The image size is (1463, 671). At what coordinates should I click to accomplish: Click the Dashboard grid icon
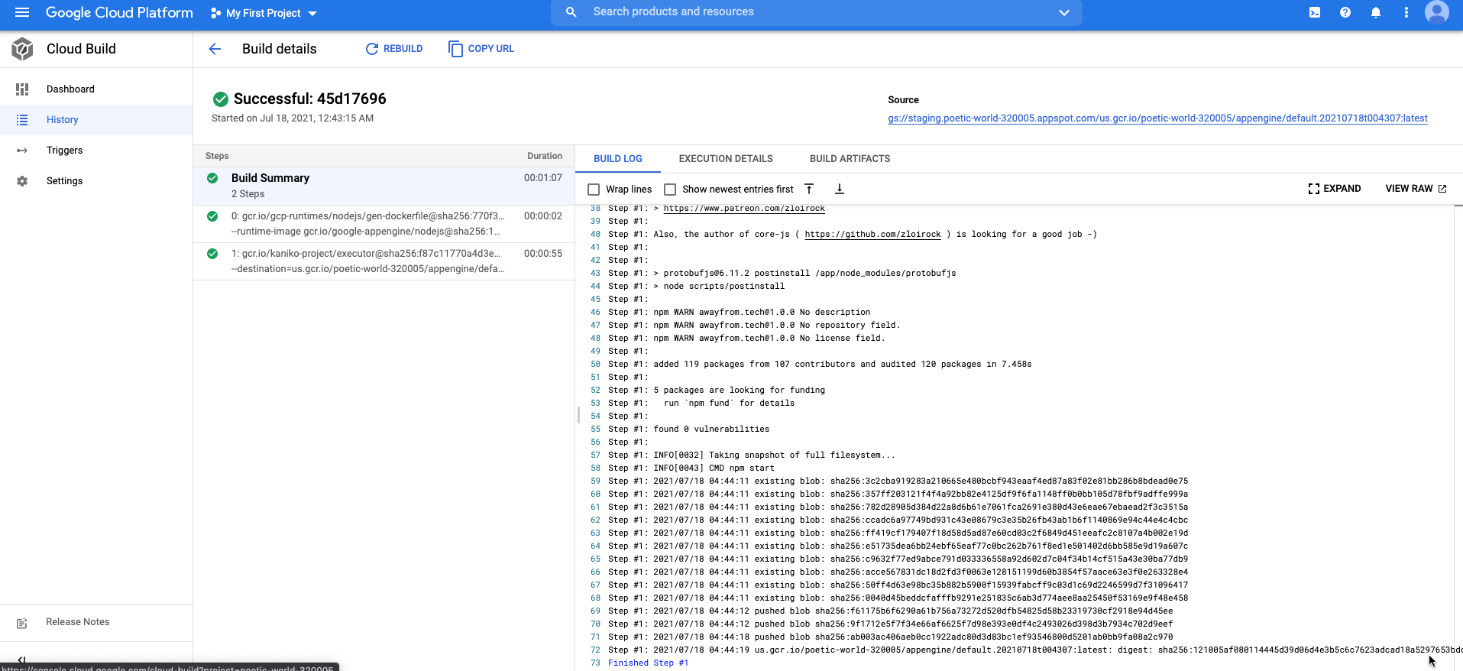click(x=22, y=89)
